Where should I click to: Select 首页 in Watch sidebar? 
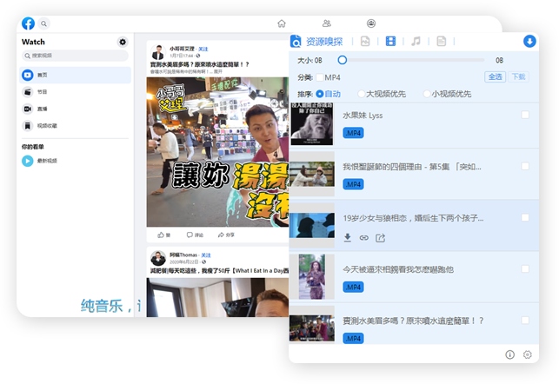[x=76, y=76]
